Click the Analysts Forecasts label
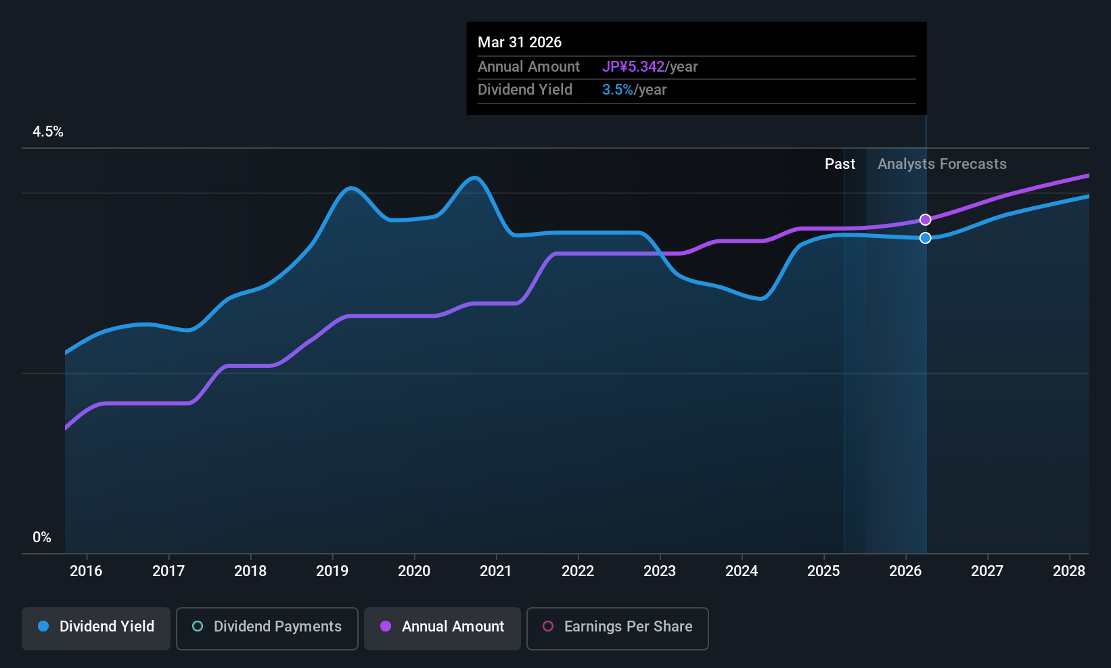This screenshot has height=668, width=1111. point(942,164)
